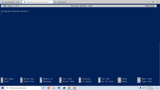The width and height of the screenshot is (160, 90).
Task: Click the Go To Line shortcut
Action: (x=105, y=81)
